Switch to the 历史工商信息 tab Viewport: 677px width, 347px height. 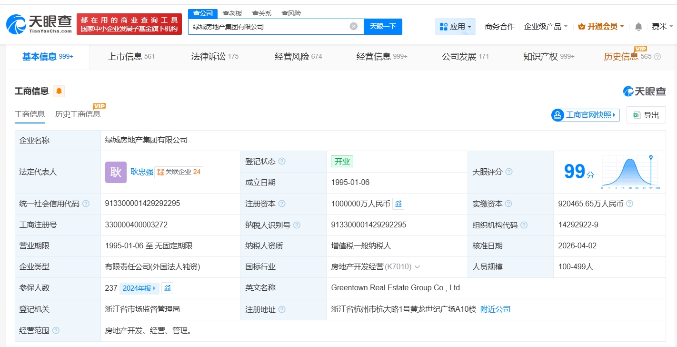pos(77,114)
